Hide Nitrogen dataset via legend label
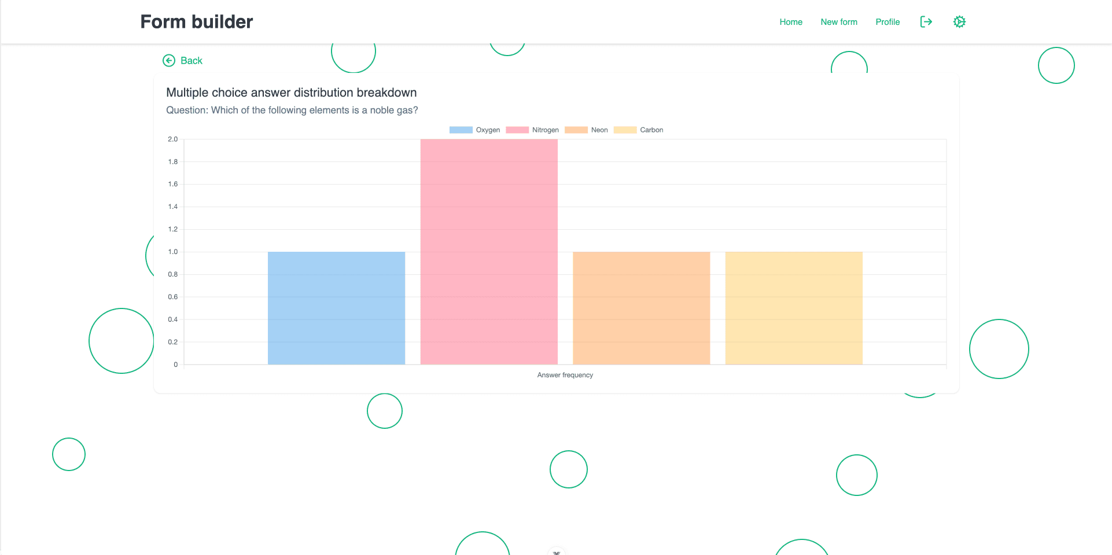1112x555 pixels. [545, 130]
